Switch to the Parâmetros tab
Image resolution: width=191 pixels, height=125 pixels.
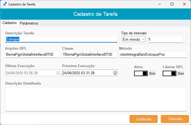coord(29,23)
